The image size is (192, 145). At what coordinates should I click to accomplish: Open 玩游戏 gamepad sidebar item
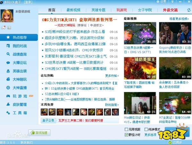(20, 96)
